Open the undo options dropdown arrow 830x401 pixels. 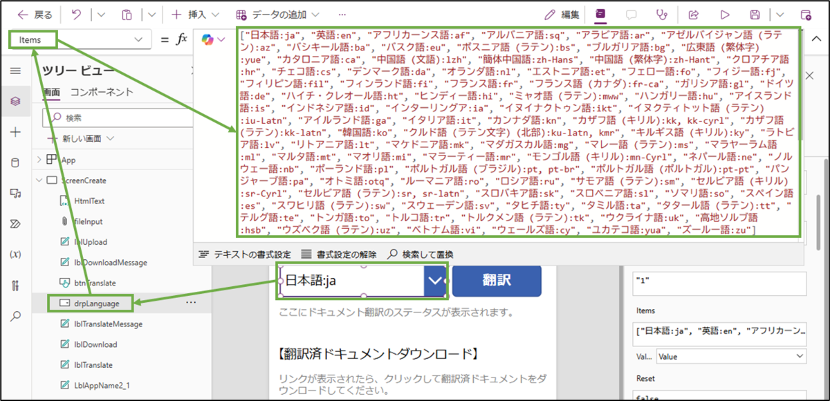tap(100, 14)
